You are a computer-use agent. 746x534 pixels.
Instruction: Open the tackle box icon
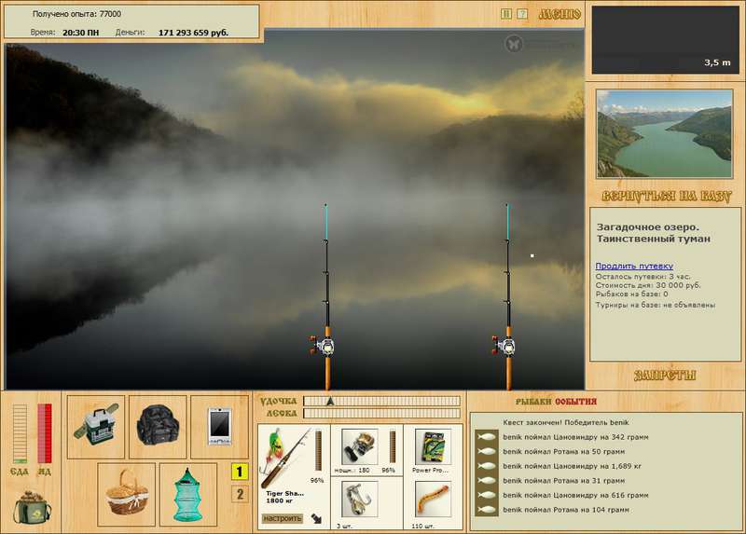point(96,427)
